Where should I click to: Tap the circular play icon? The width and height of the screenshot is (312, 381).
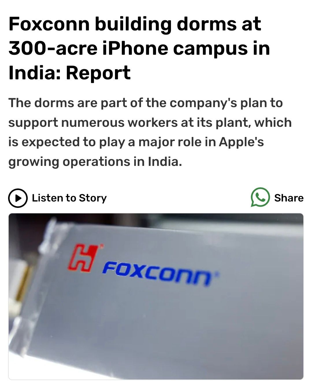coord(18,198)
